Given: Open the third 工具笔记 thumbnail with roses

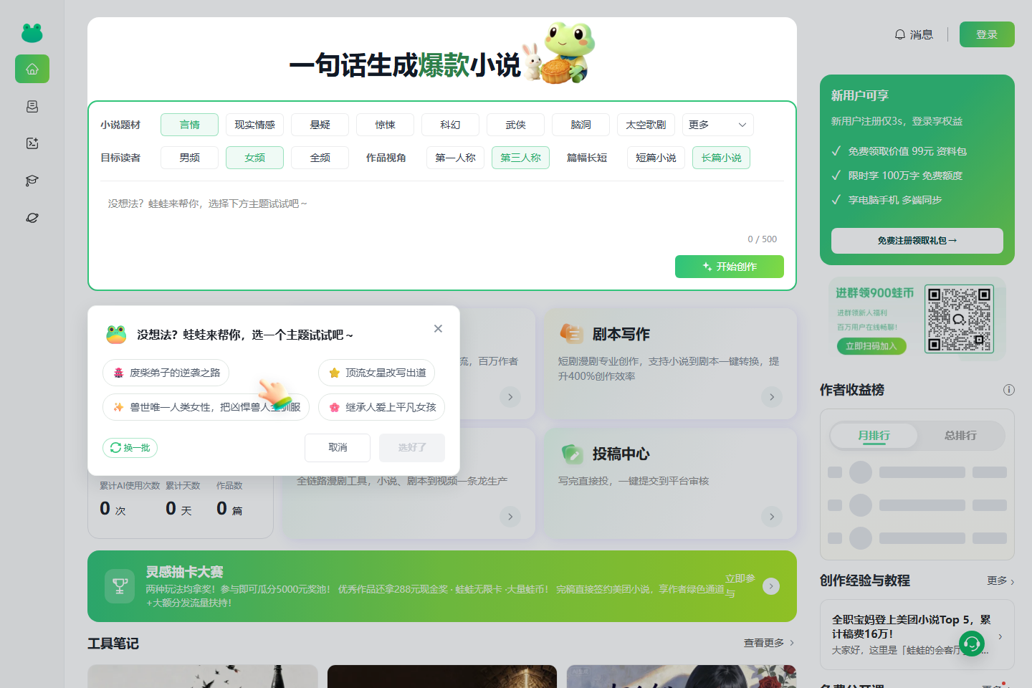Looking at the screenshot, I should (x=682, y=677).
